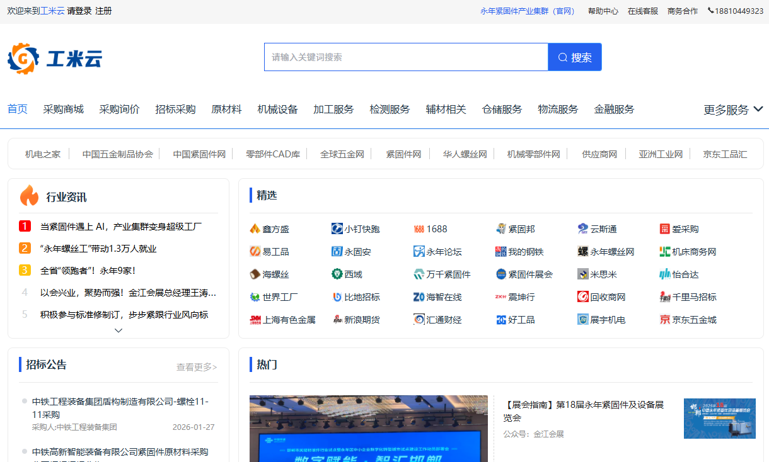Click the 注册 link at top
769x462 pixels.
pos(103,11)
